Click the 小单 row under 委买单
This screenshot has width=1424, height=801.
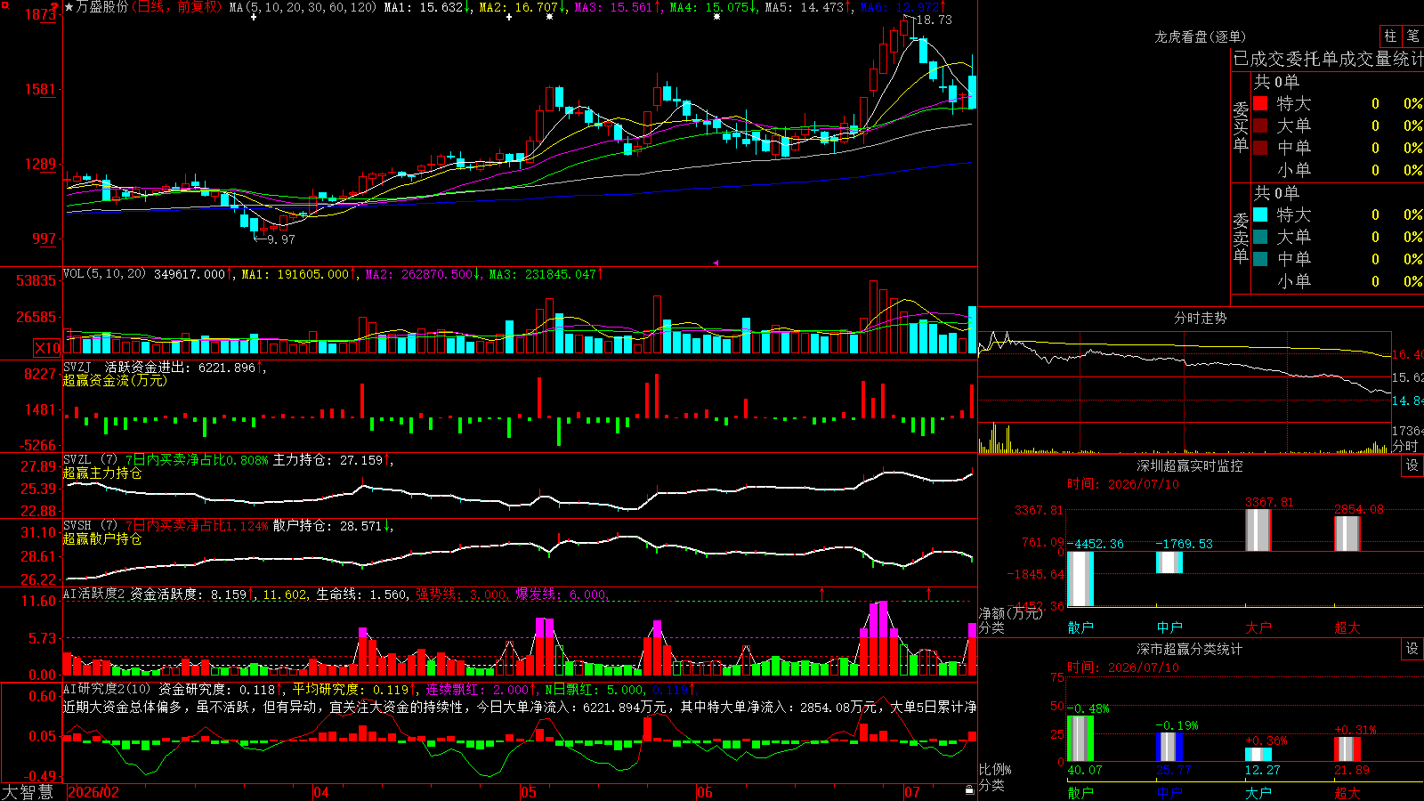(1338, 170)
